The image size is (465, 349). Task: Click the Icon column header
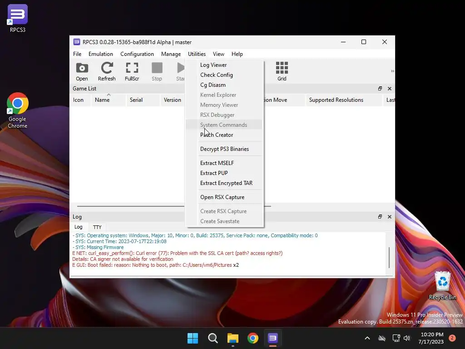(x=80, y=100)
